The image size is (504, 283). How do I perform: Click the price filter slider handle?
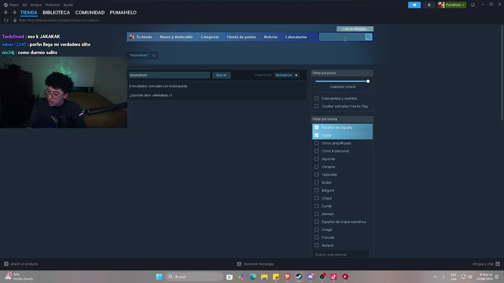point(368,81)
